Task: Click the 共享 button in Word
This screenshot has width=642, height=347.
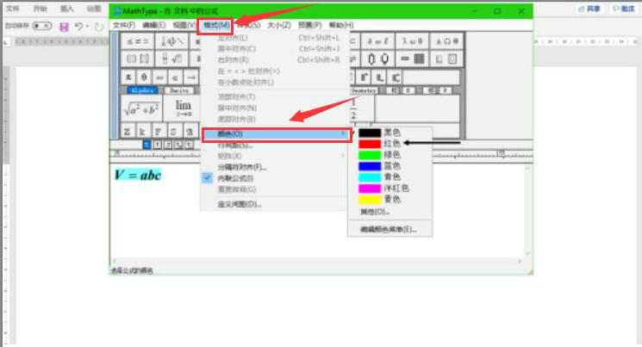Action: [x=589, y=9]
